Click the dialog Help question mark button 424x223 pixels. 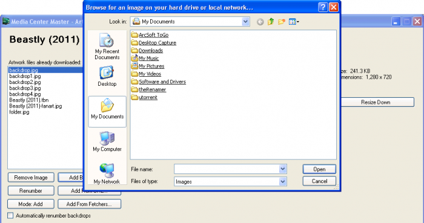pos(323,7)
